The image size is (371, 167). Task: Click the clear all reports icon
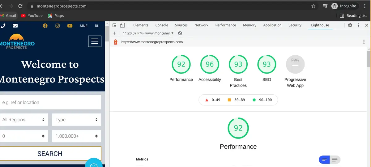click(x=180, y=33)
